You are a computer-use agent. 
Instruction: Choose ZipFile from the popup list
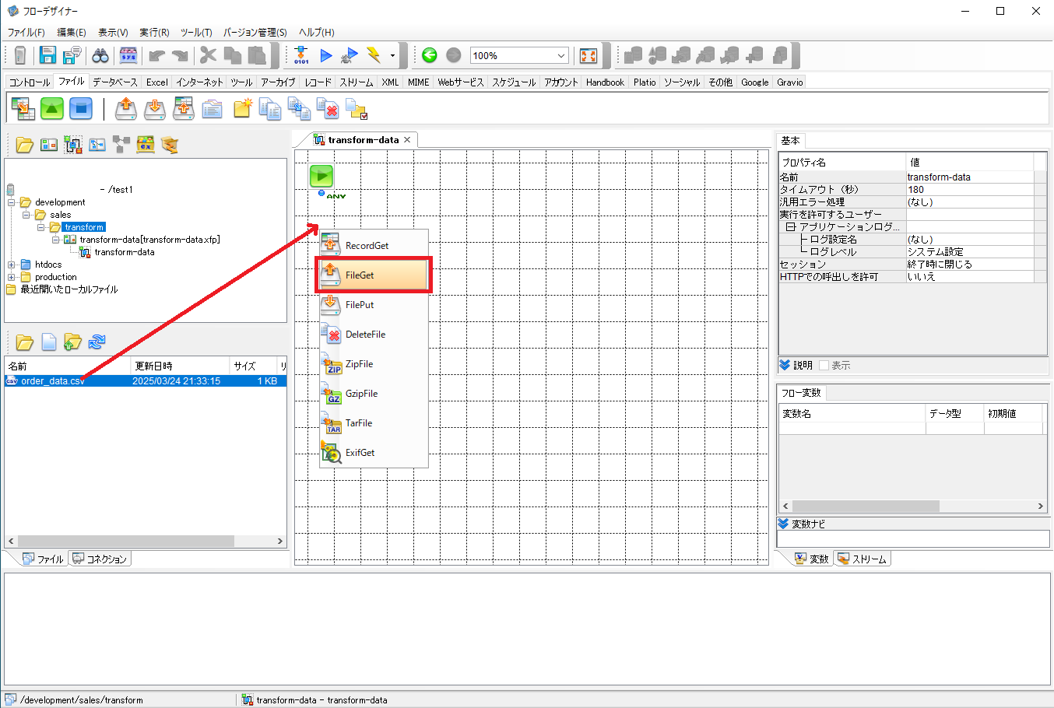(374, 364)
